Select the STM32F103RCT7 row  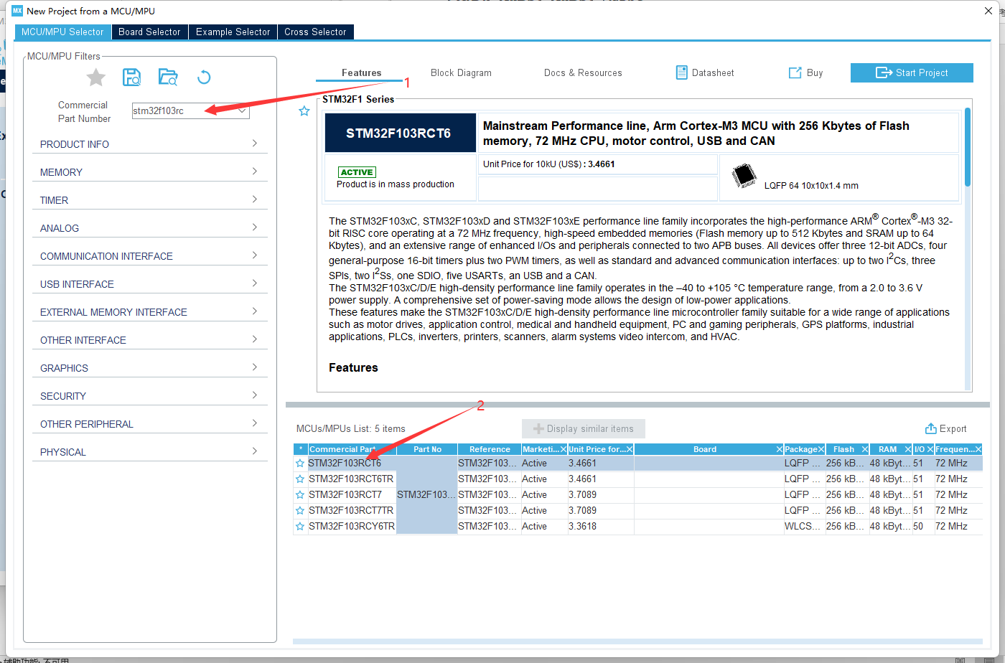[637, 495]
